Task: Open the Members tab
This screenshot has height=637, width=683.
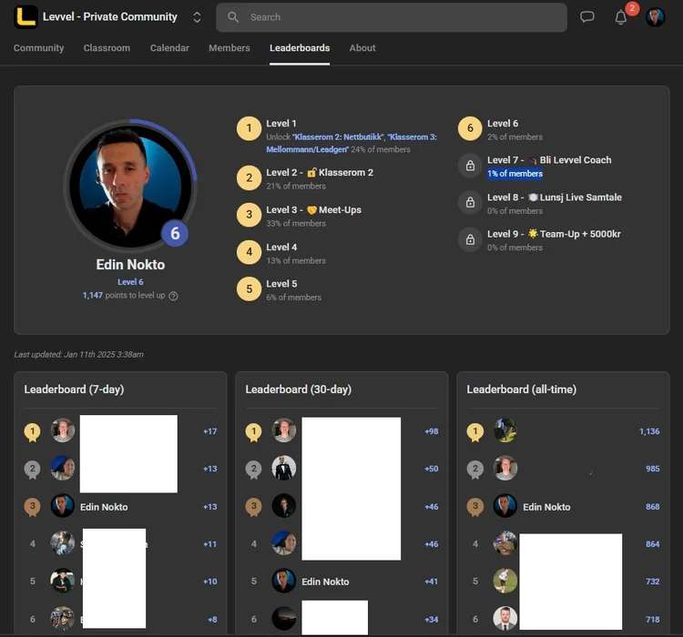Action: pyautogui.click(x=229, y=48)
